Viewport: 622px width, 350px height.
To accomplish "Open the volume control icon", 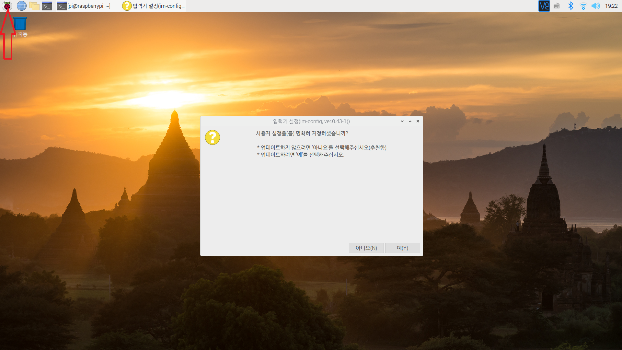I will (x=595, y=6).
